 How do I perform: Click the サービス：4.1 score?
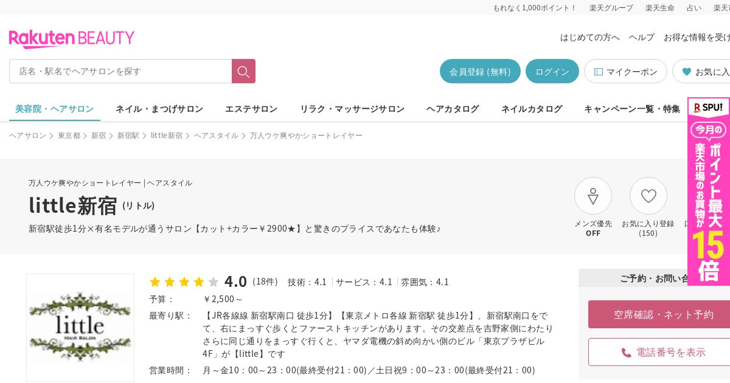coord(364,282)
